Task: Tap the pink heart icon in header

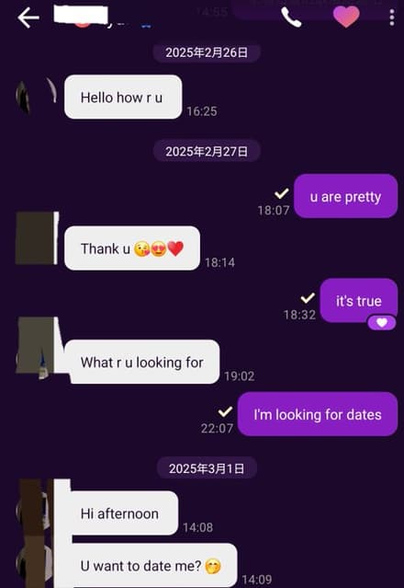Action: tap(346, 17)
